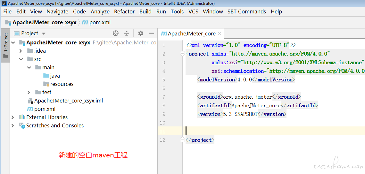Select the resources folder
Image resolution: width=365 pixels, height=174 pixels.
[x=62, y=84]
